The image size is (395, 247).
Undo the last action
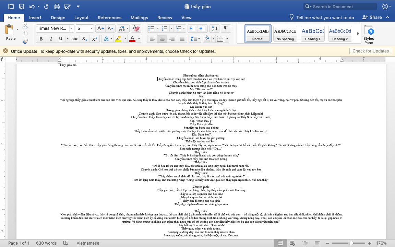[x=32, y=7]
